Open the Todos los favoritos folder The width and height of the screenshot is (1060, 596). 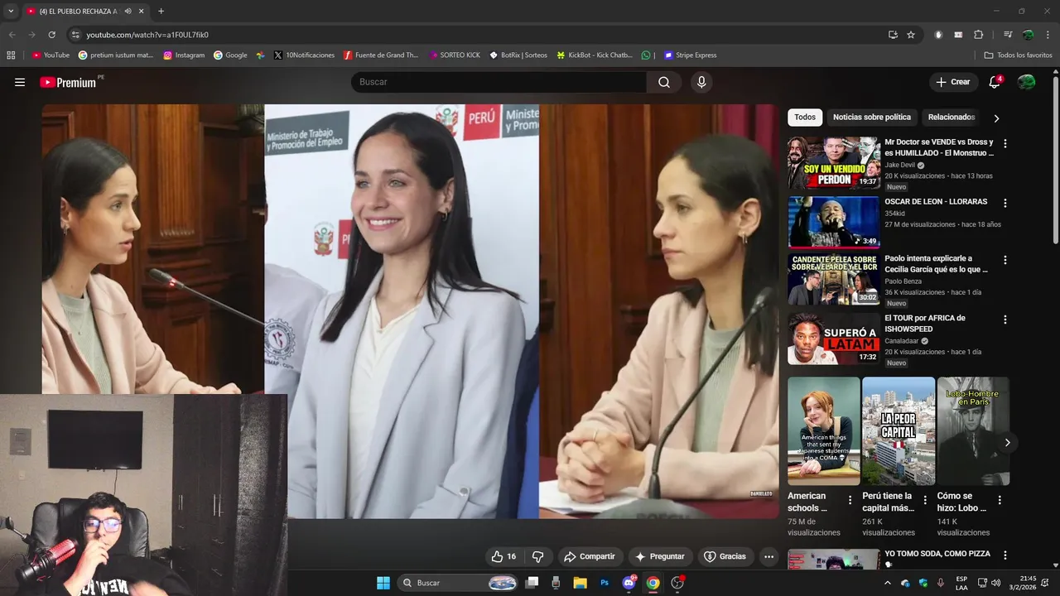(x=1018, y=55)
